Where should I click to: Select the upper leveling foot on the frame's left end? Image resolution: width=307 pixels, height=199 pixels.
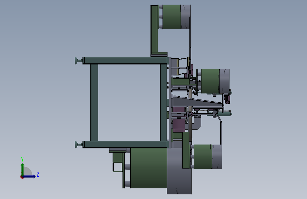(79, 61)
